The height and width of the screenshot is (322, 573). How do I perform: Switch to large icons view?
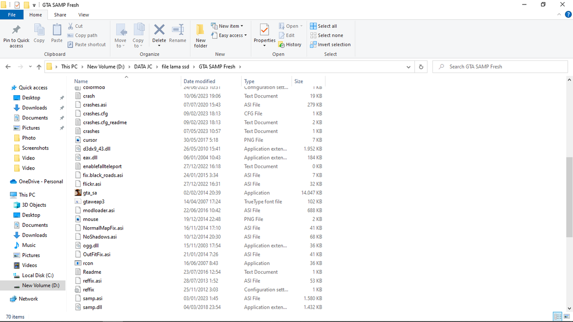(x=567, y=317)
